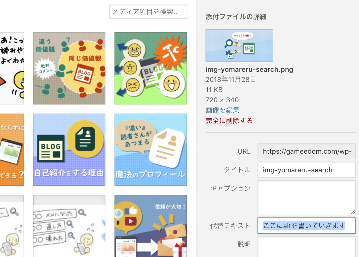
Task: Select the 魔法のプロフィール thumbnail
Action: point(151,150)
